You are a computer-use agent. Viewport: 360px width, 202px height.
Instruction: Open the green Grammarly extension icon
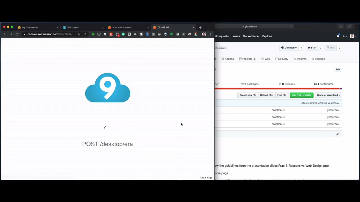tap(123, 34)
